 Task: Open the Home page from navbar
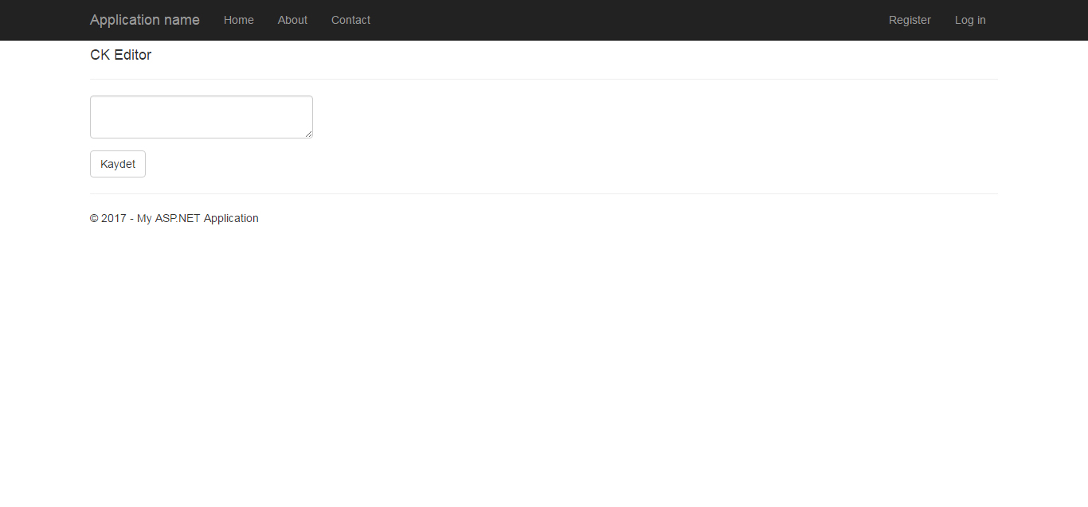tap(238, 20)
